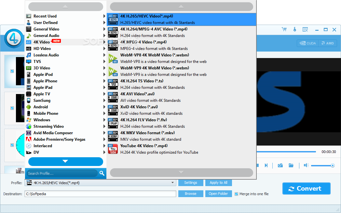
Task: Click the application logo with number 4
Action: (14, 38)
